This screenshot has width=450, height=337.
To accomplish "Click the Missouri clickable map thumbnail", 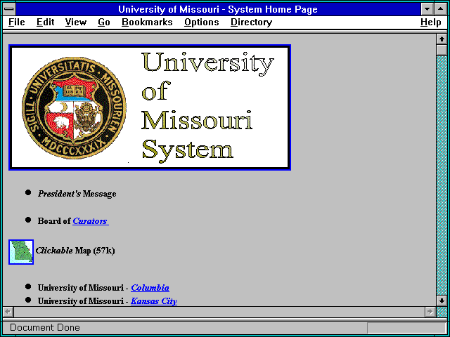I will [x=21, y=252].
